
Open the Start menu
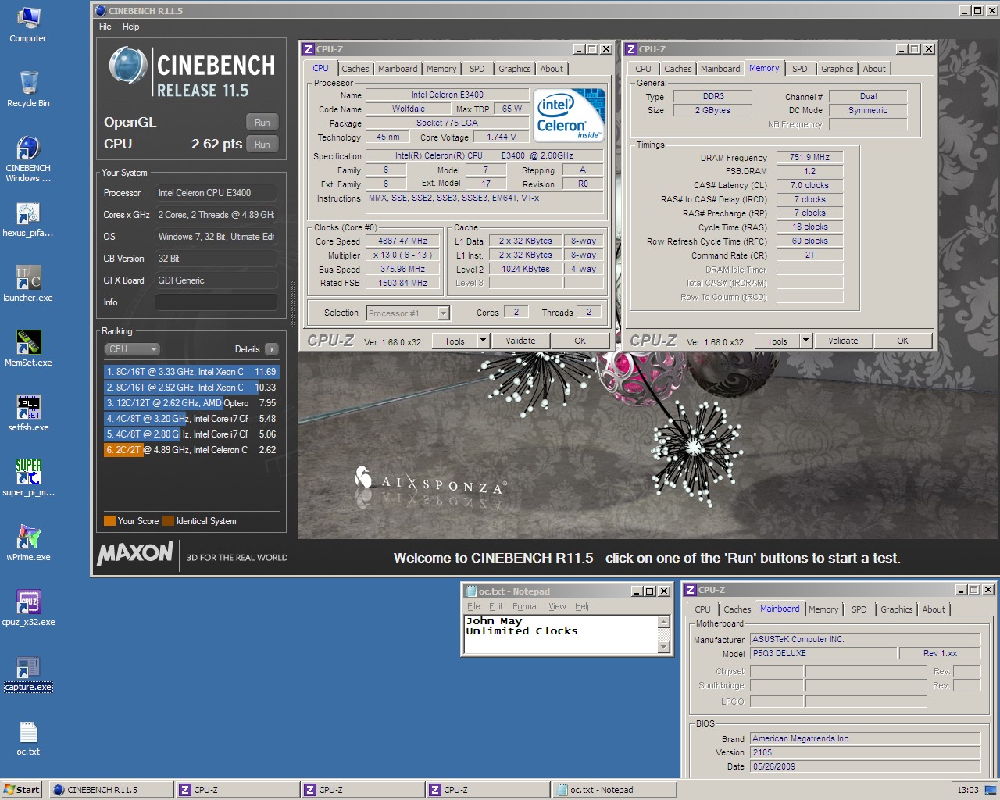click(x=22, y=789)
